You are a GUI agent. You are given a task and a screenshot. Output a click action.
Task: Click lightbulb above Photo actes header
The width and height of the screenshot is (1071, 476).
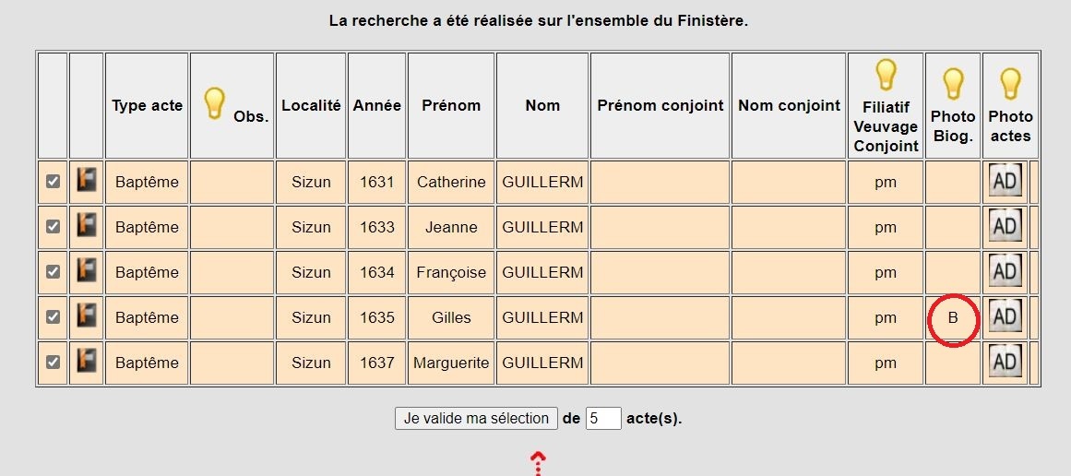point(1010,85)
